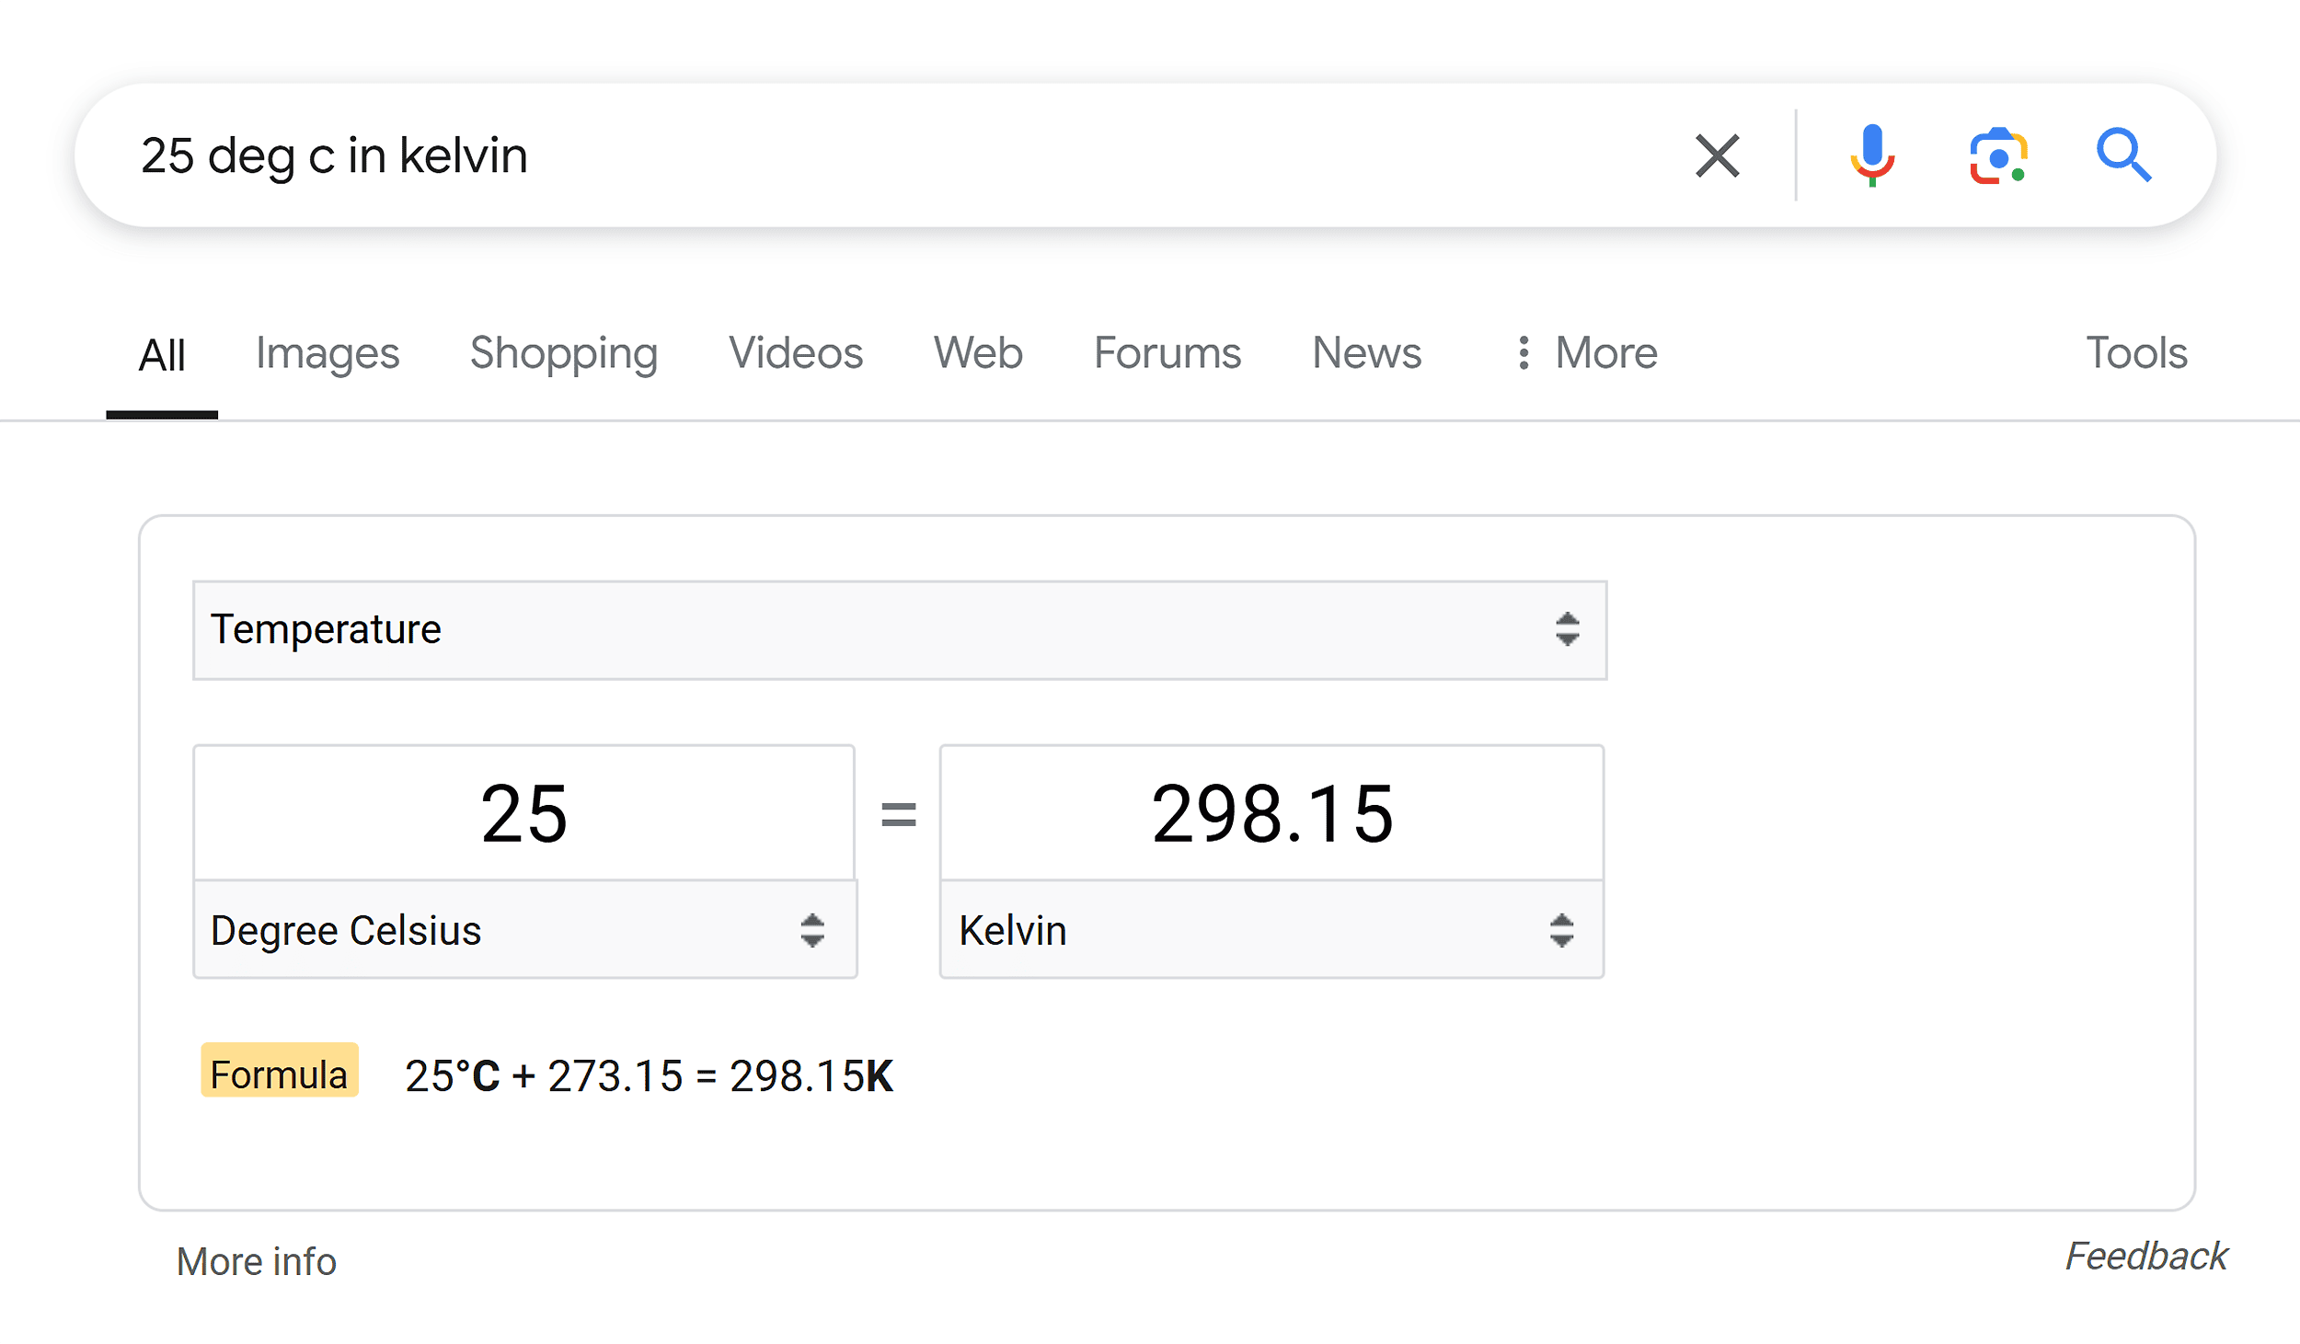Select the Forums tab
Viewport: 2300px width, 1344px height.
pyautogui.click(x=1165, y=352)
